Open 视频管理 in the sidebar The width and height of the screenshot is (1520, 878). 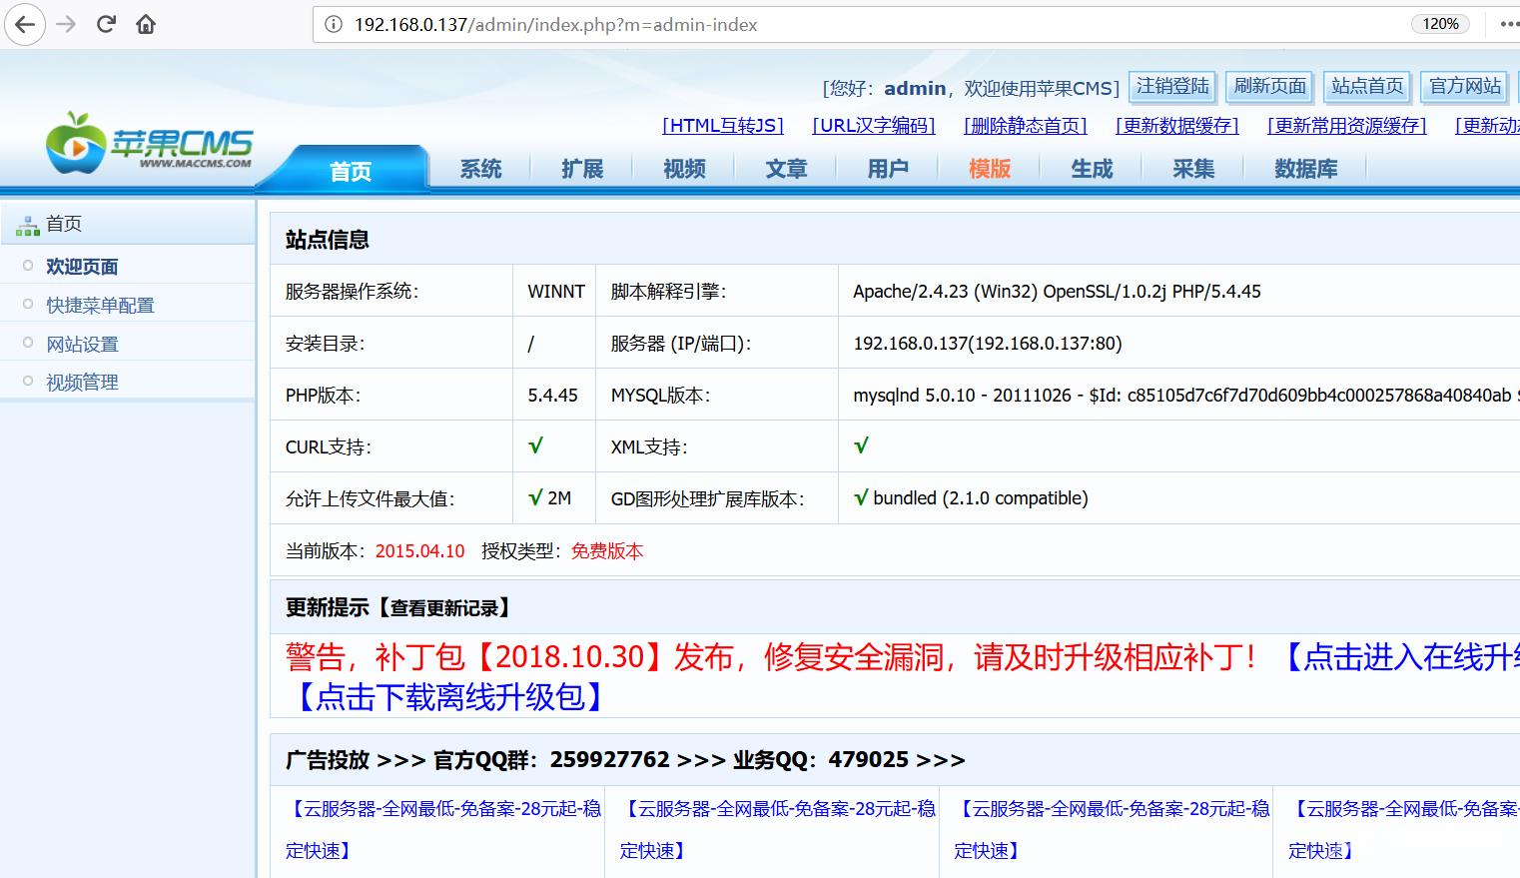82,383
